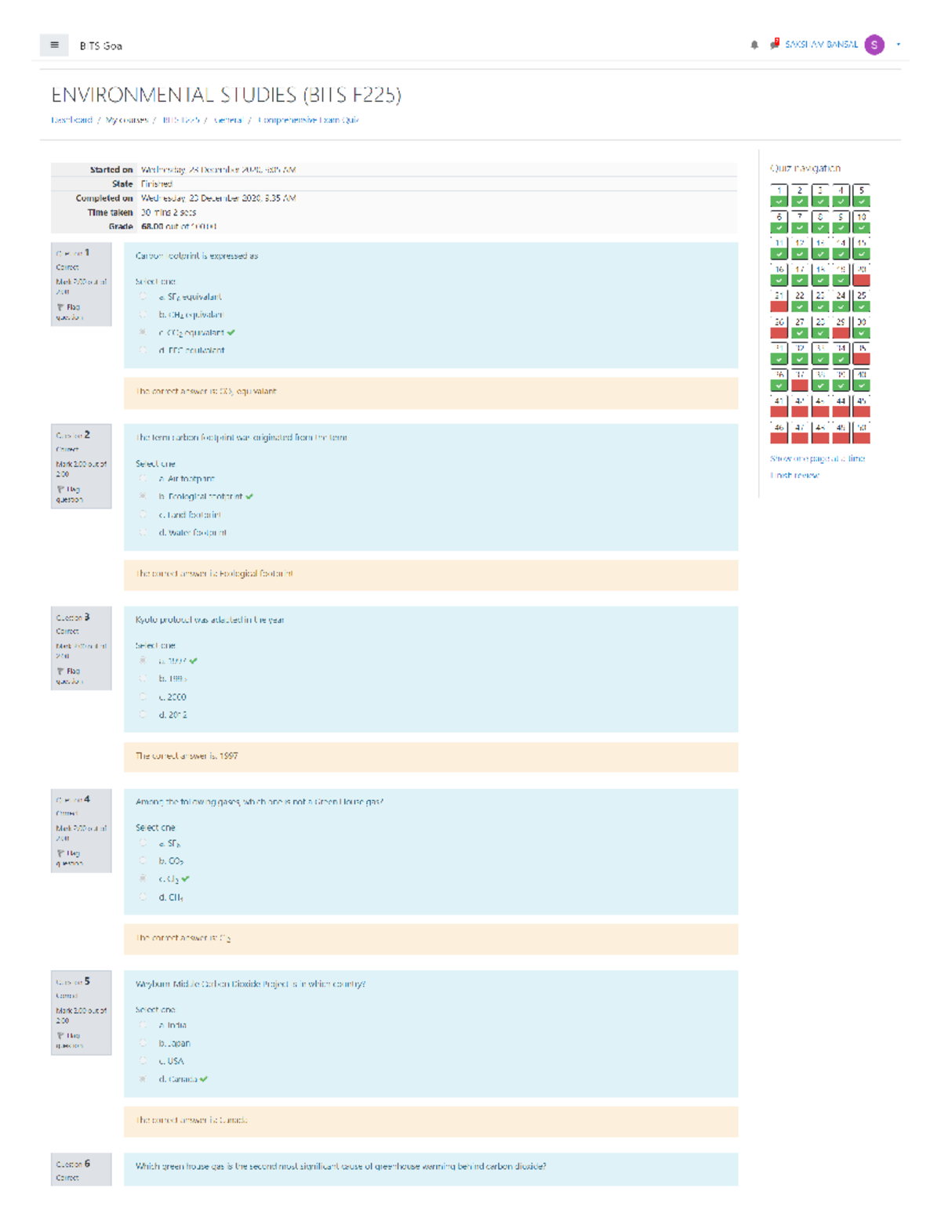Expand question 1997 option list in question 3
Screen dimensions: 941x1217
[142, 662]
